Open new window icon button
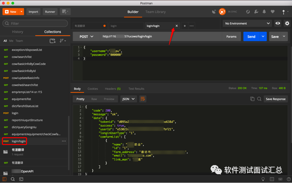Image resolution: width=292 pixels, height=183 pixels. coord(65,12)
